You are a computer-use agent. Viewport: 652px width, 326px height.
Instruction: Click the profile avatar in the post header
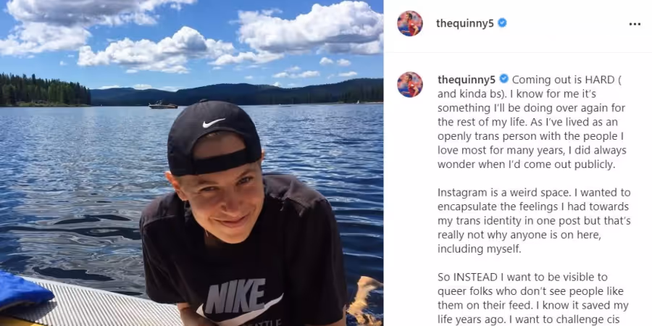coord(410,23)
